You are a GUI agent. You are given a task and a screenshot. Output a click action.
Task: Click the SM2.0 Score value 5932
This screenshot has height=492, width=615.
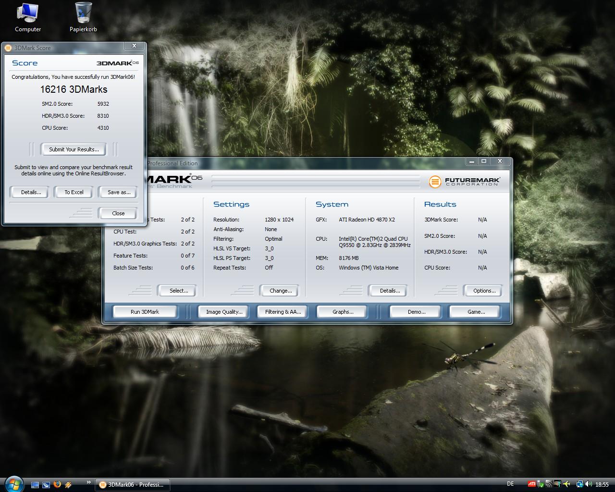coord(103,104)
